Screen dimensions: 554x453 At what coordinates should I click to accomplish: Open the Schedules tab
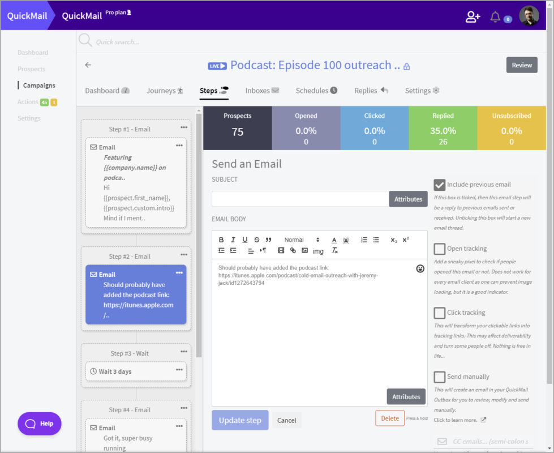click(316, 91)
